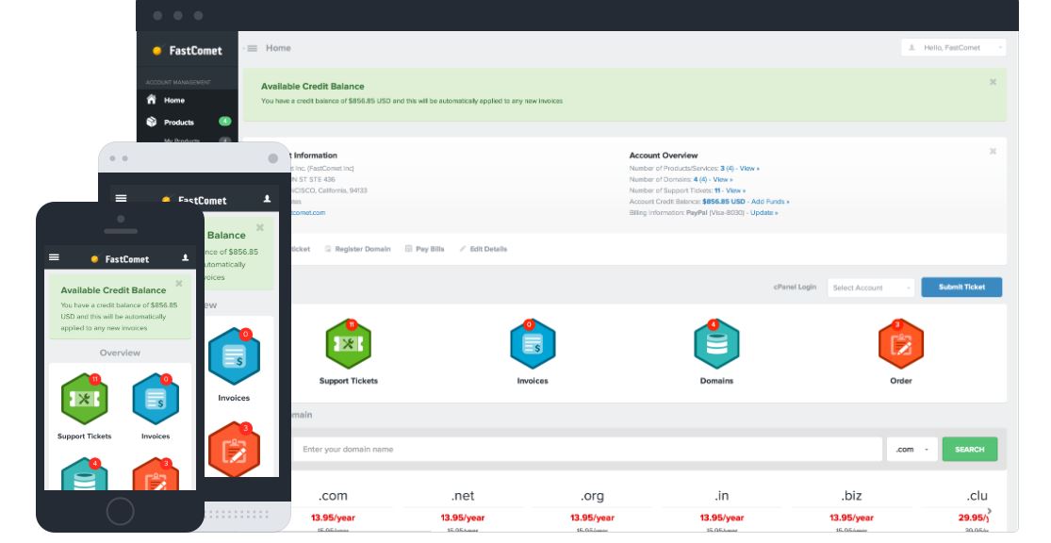Image resolution: width=1051 pixels, height=543 pixels.
Task: Click $856.85 USD account credit balance value
Action: pos(723,201)
